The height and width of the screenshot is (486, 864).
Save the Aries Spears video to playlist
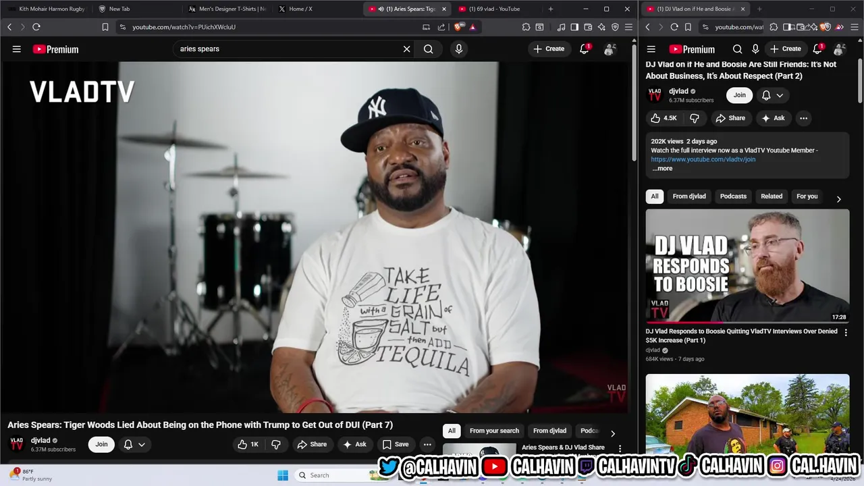point(396,444)
